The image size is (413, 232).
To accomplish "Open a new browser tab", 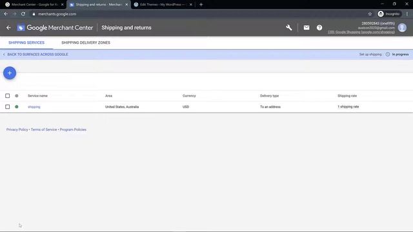I will click(201, 5).
